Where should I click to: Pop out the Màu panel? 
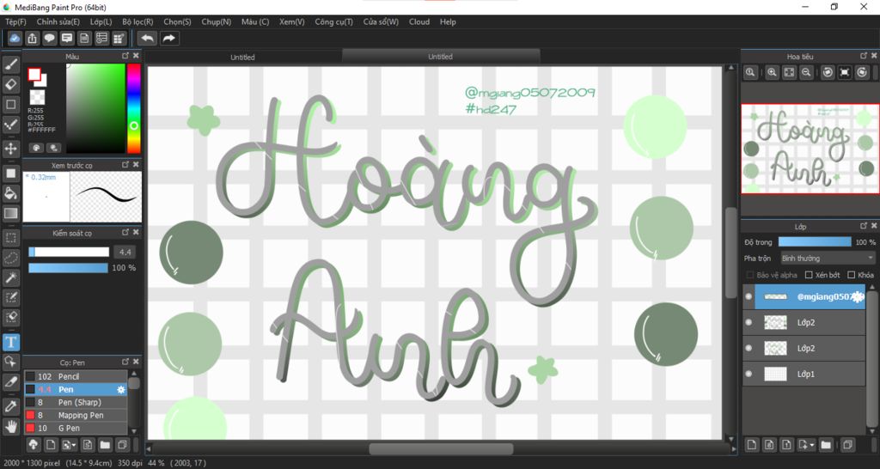click(x=125, y=56)
